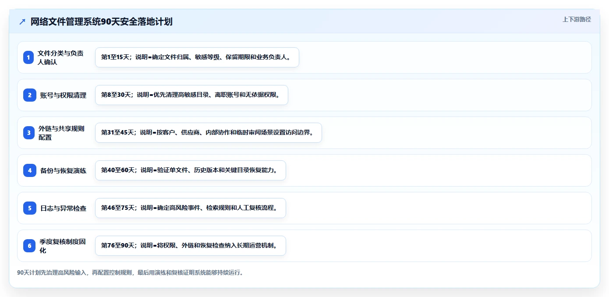Open the 第1至15天 description box

coord(197,57)
